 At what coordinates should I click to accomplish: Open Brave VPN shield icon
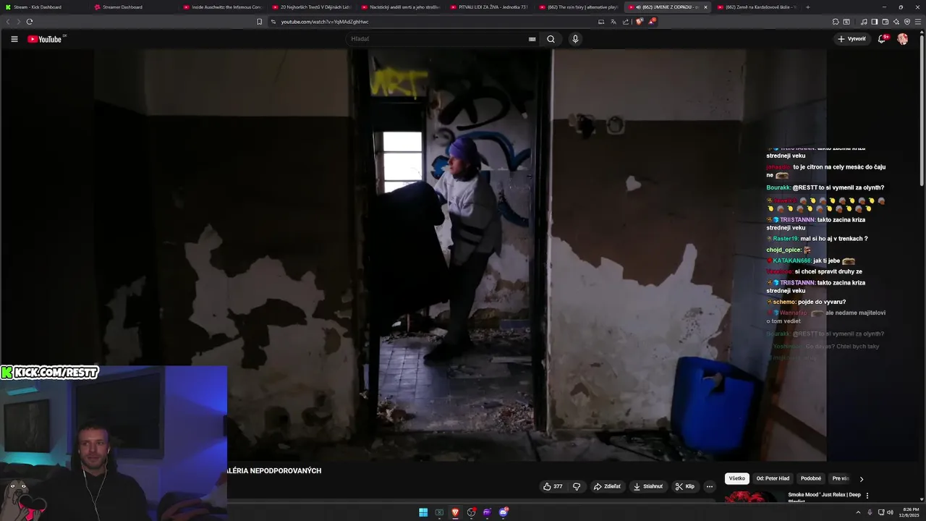click(x=907, y=22)
